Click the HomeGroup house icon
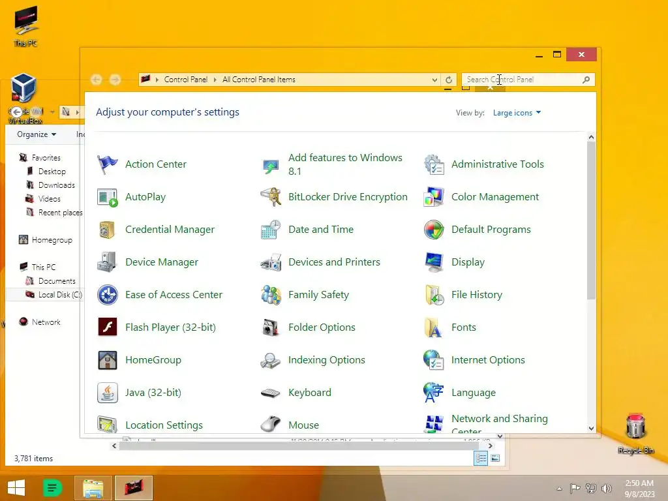Viewport: 668px width, 501px height. (108, 360)
